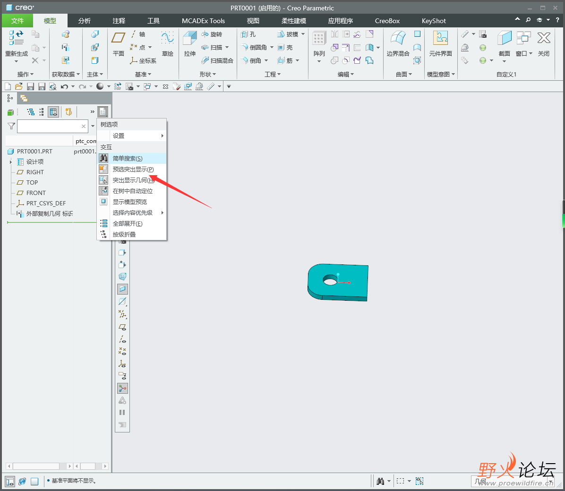Click the Open folder icon in quick toolbar
This screenshot has height=491, width=565.
pyautogui.click(x=19, y=86)
